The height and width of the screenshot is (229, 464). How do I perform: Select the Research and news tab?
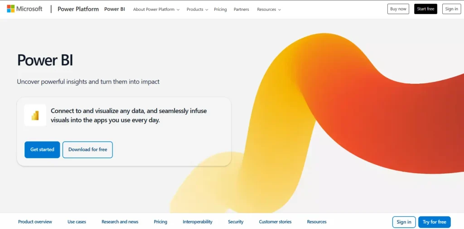point(120,222)
